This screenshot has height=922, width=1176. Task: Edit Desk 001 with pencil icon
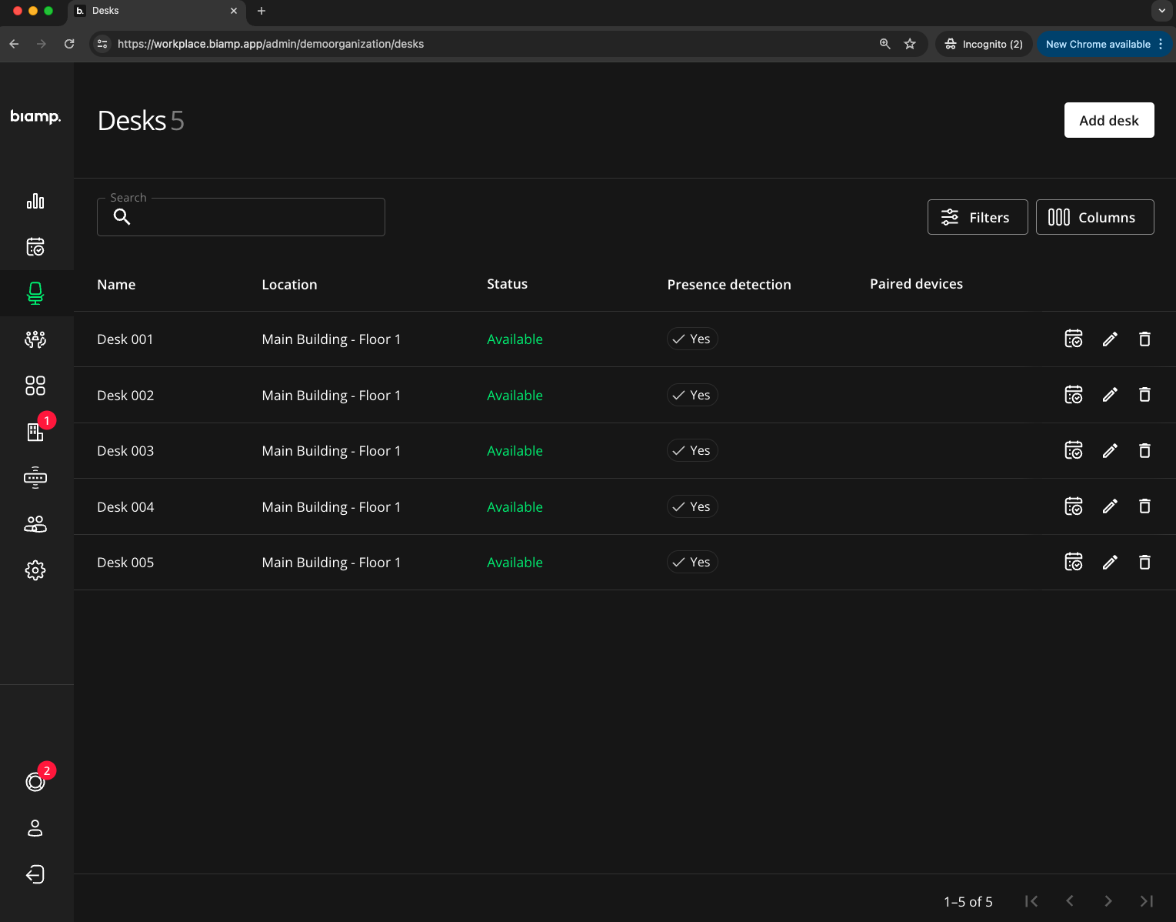click(1110, 339)
